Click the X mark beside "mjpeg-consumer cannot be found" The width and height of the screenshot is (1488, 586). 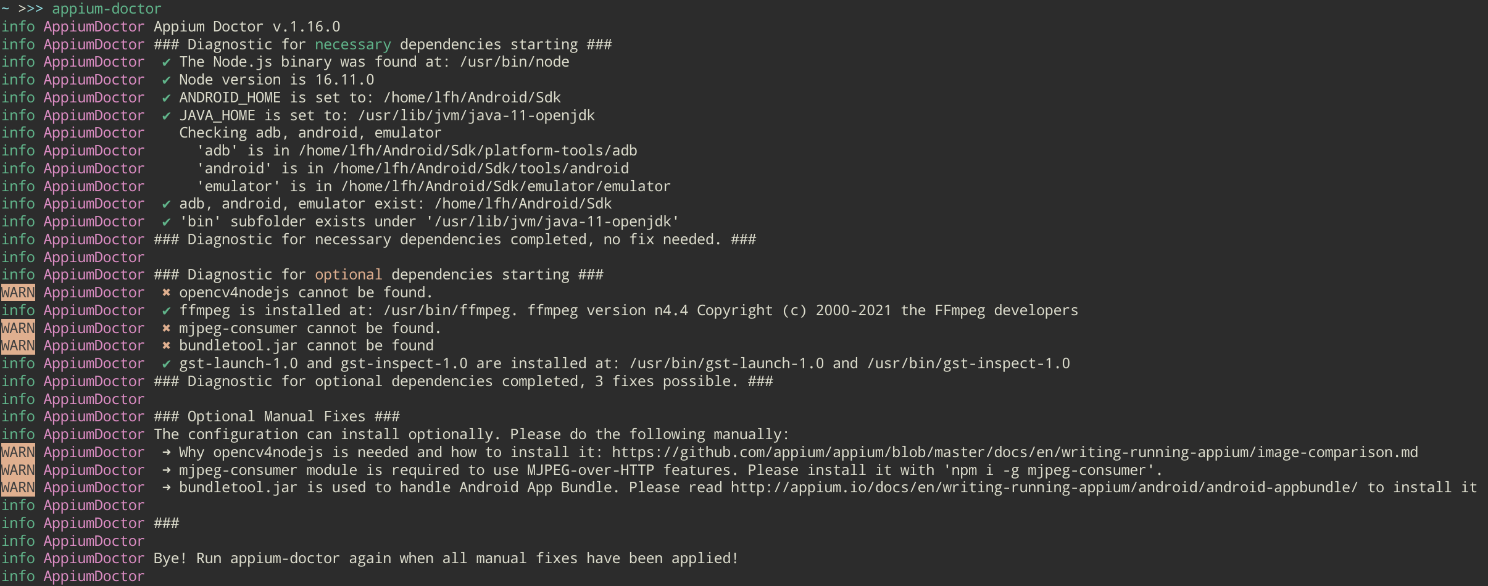point(166,328)
